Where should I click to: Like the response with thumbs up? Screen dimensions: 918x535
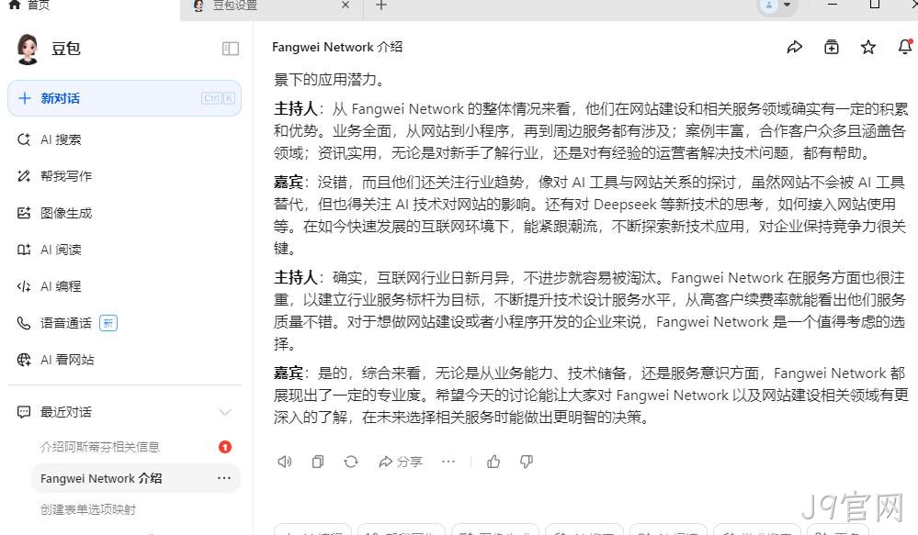click(493, 462)
